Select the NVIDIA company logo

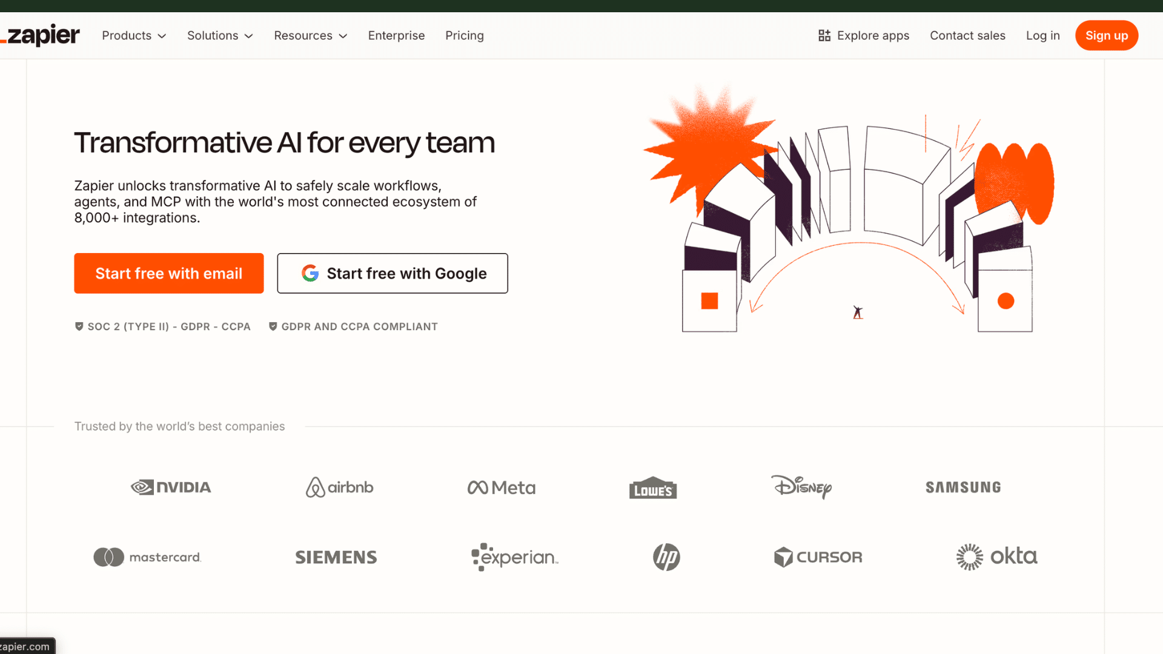(x=170, y=487)
